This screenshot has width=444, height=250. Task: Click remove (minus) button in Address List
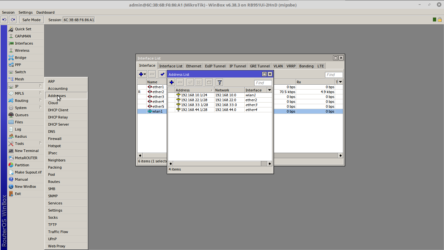180,82
